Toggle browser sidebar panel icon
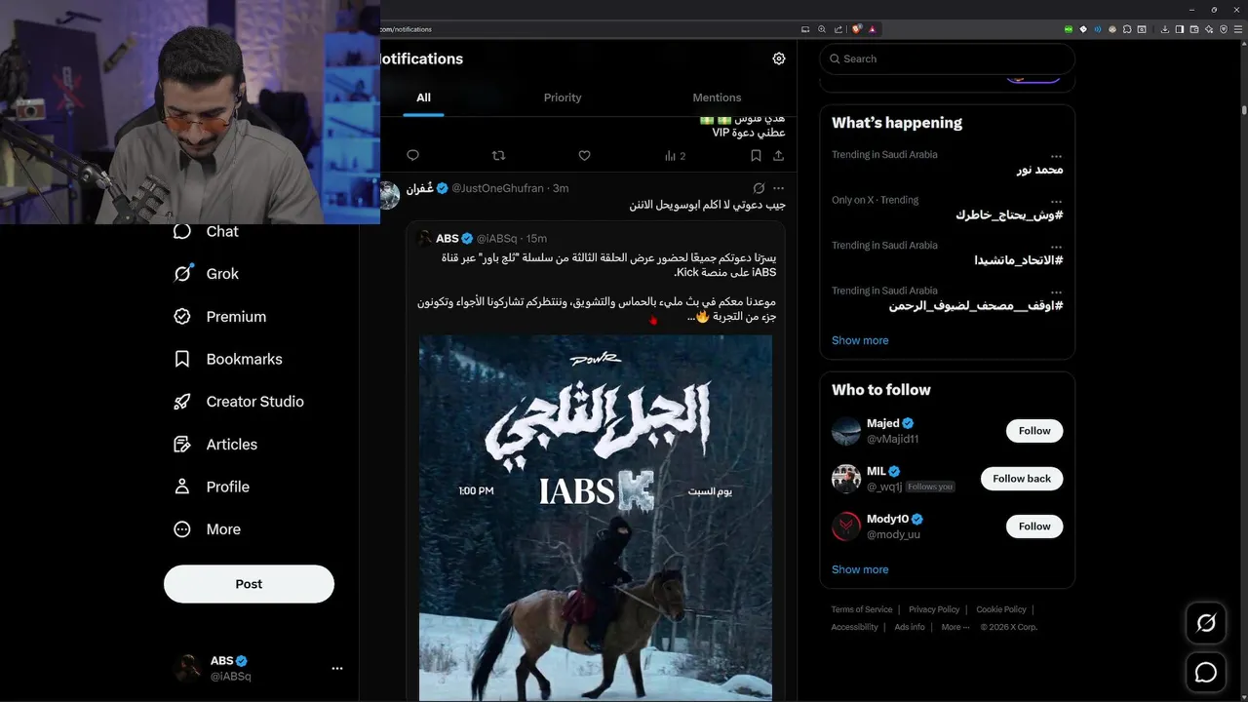The image size is (1248, 702). coord(1180,29)
